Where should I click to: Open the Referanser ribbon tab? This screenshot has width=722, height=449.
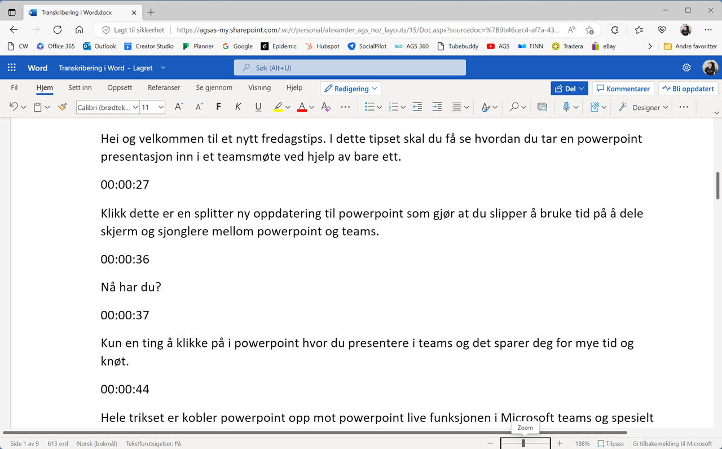pyautogui.click(x=164, y=87)
